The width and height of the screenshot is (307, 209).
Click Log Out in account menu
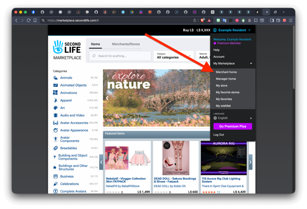point(218,135)
